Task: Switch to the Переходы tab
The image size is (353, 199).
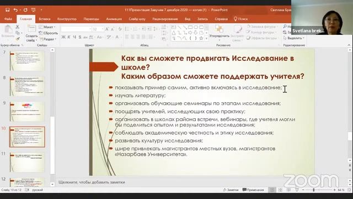Action: pos(91,19)
